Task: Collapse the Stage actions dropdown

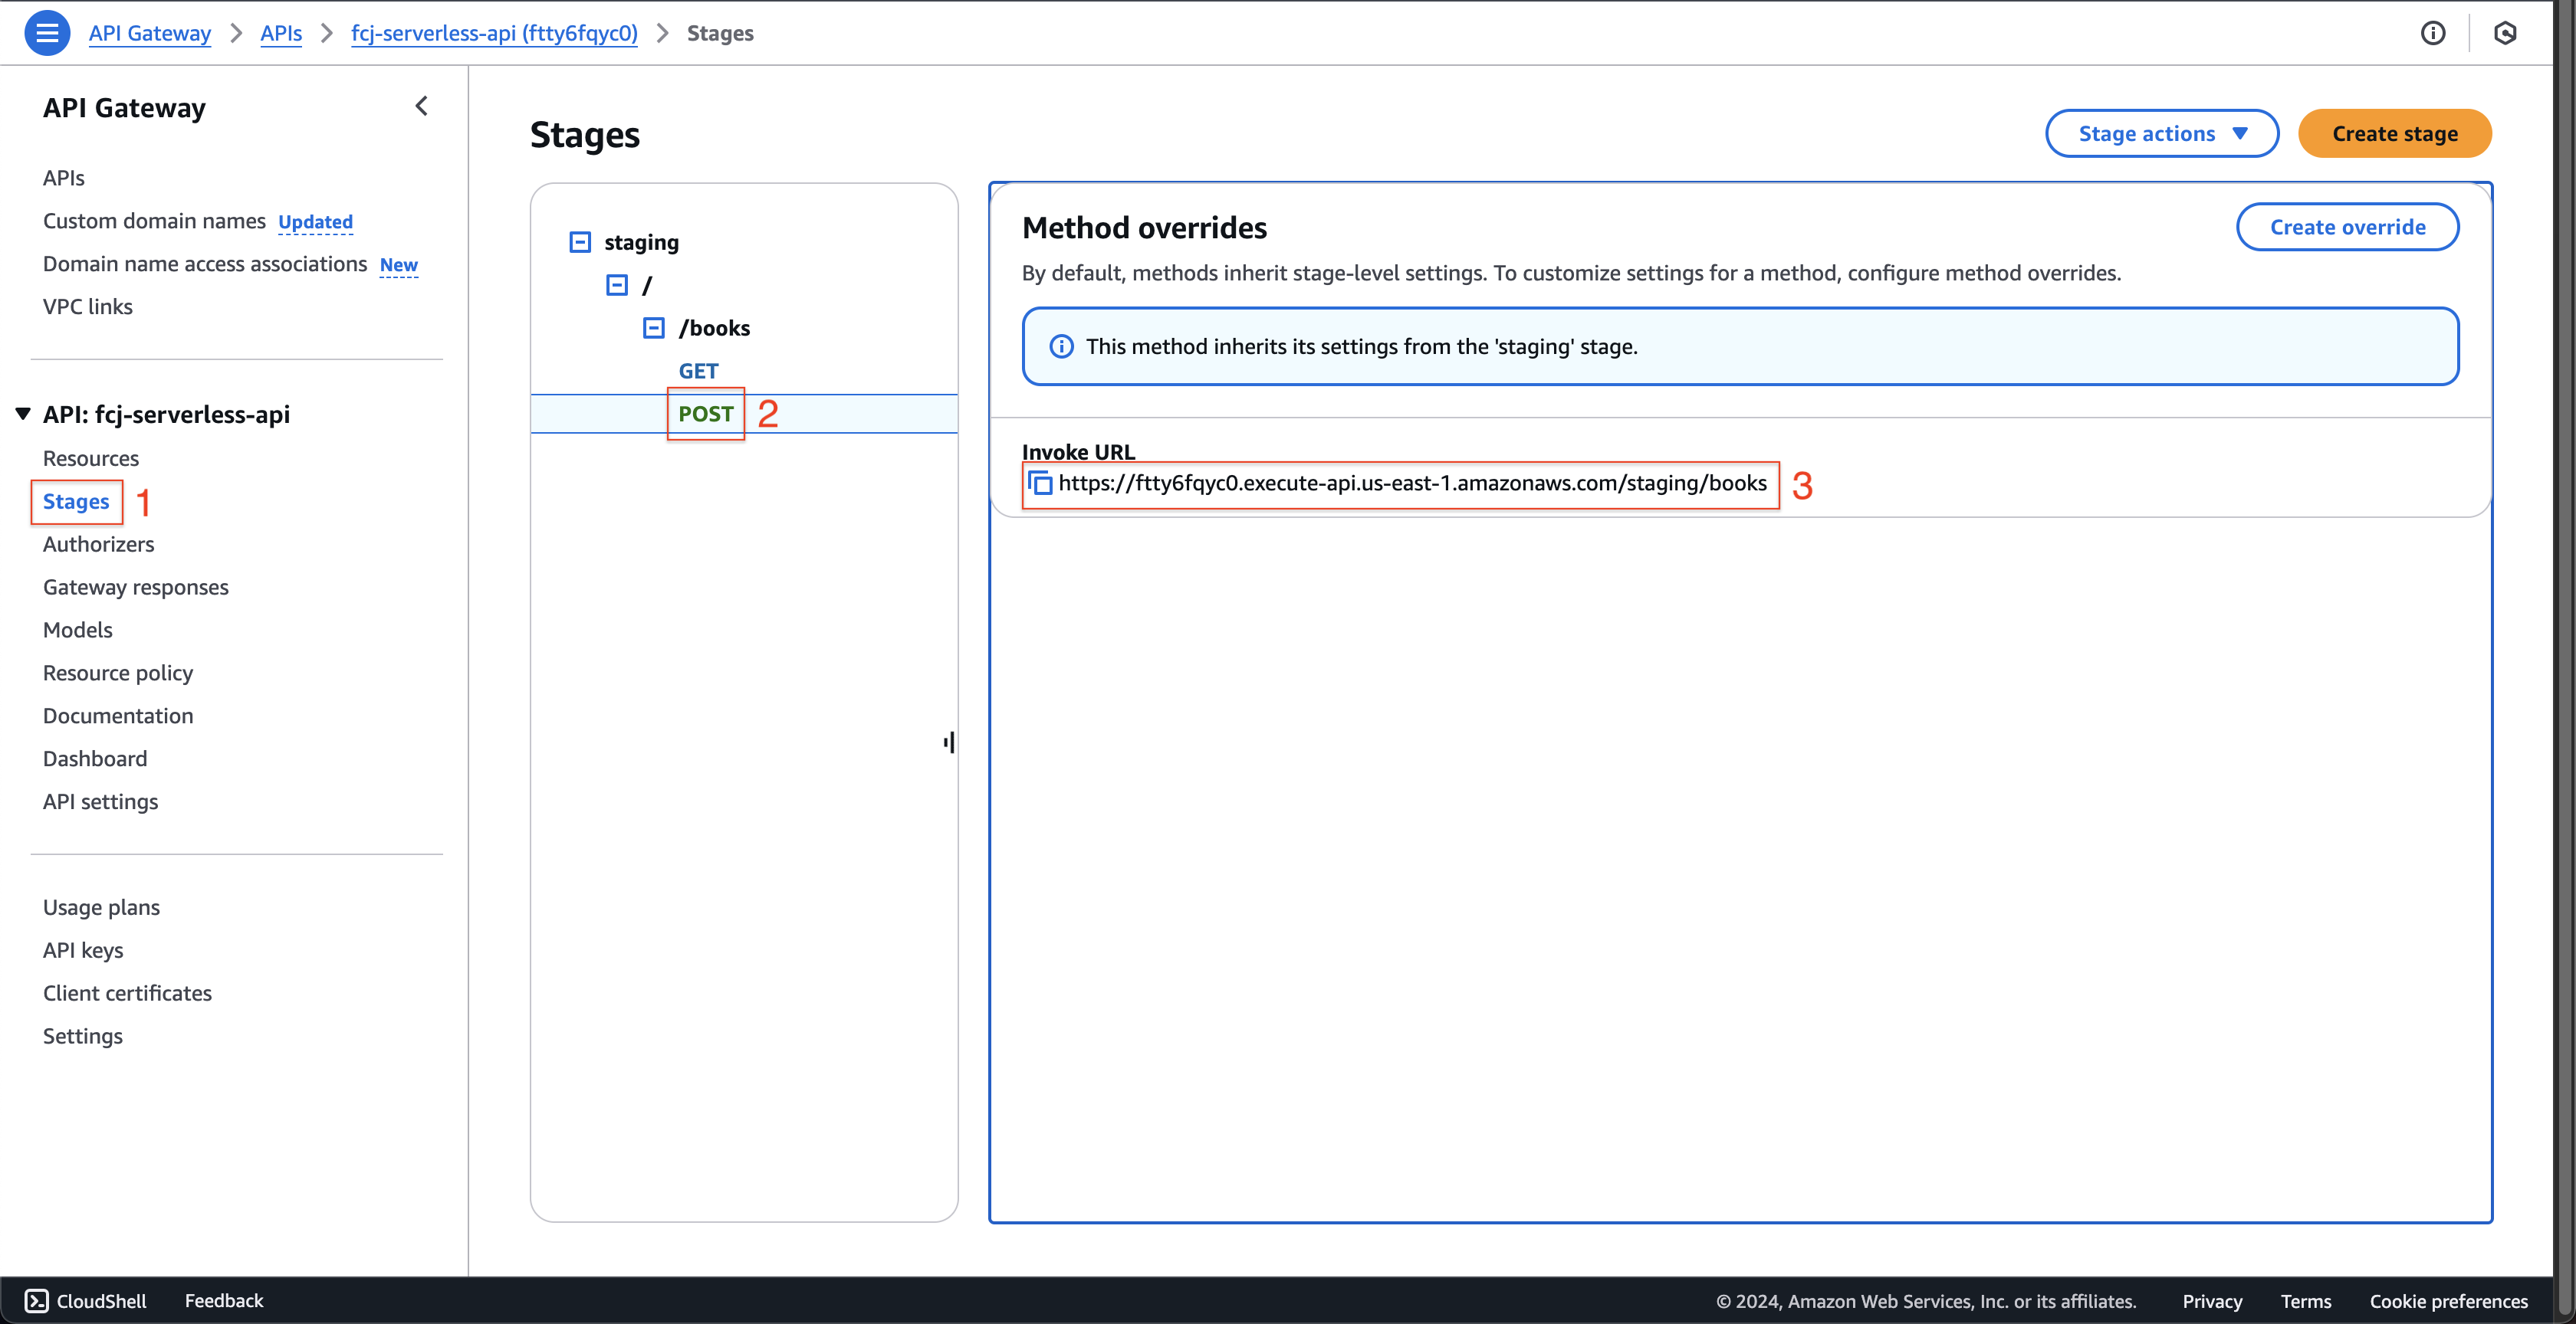Action: [x=2164, y=132]
